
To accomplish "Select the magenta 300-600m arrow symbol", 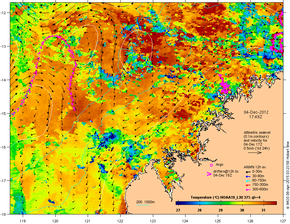I will click(x=248, y=189).
